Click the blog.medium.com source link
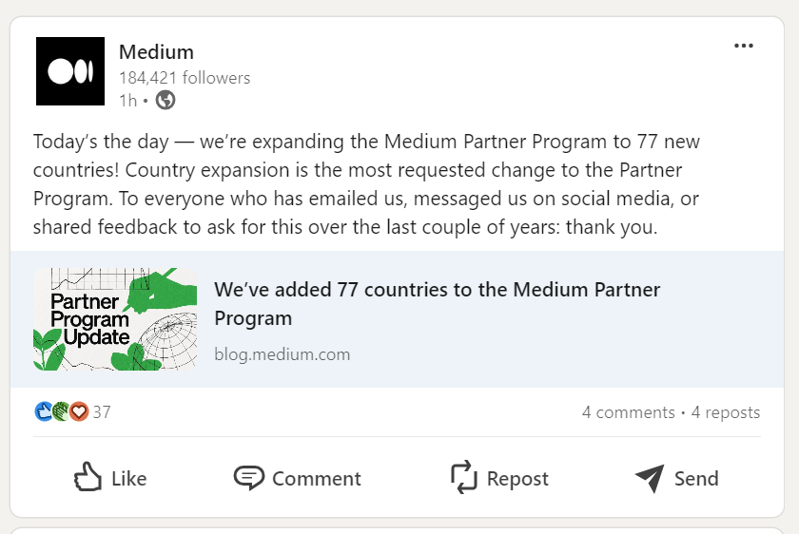799x534 pixels. 283,354
